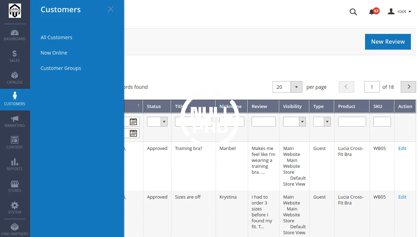Open the Status filter dropdown
This screenshot has height=237, width=420.
tap(164, 122)
